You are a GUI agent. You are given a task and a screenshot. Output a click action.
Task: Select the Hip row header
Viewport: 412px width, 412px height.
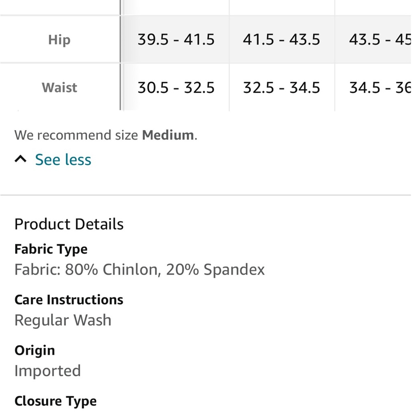coord(59,40)
